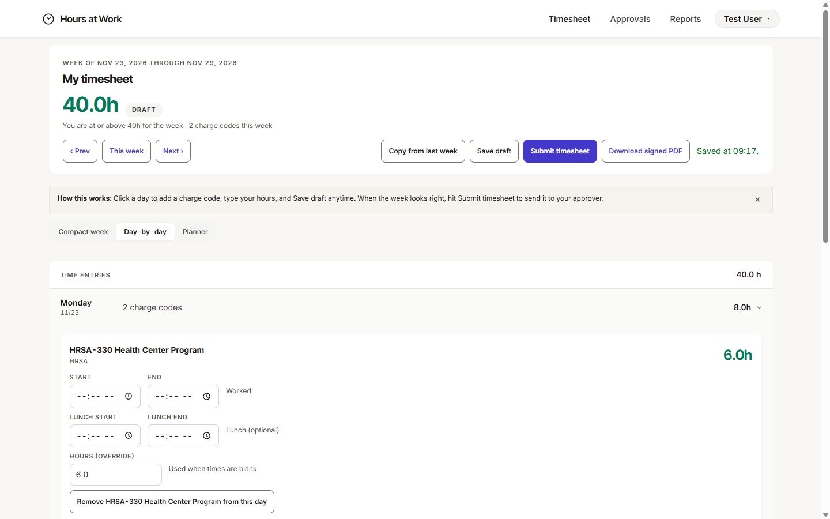Submit the timesheet

click(x=560, y=151)
